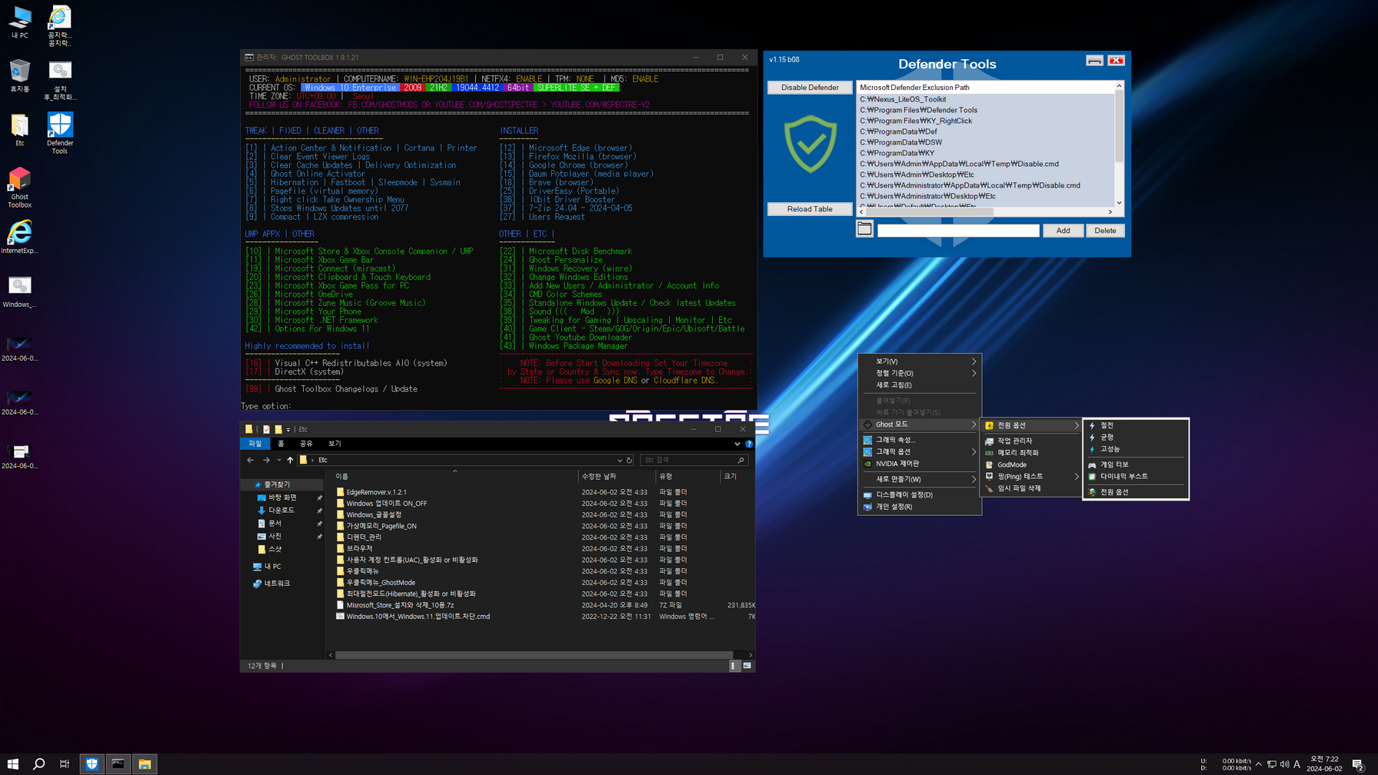Open the 공유 ribbon tab
The image size is (1378, 775).
click(x=306, y=444)
